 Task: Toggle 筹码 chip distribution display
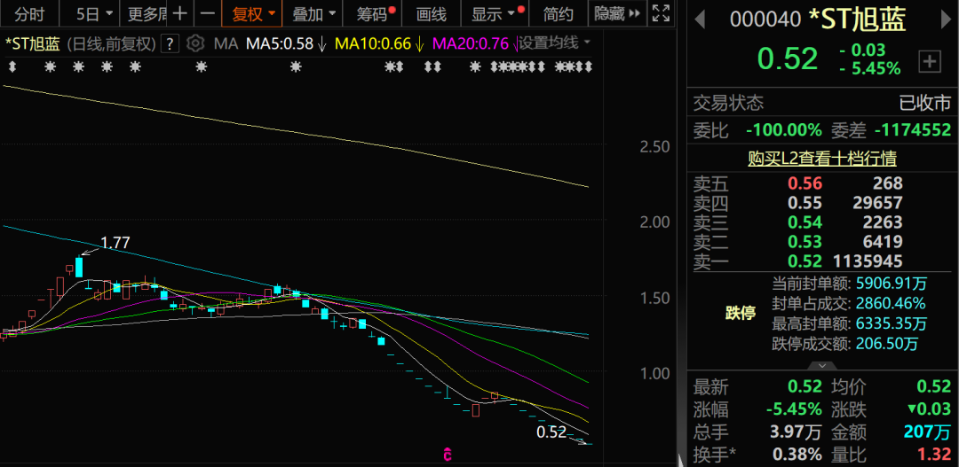coord(376,13)
